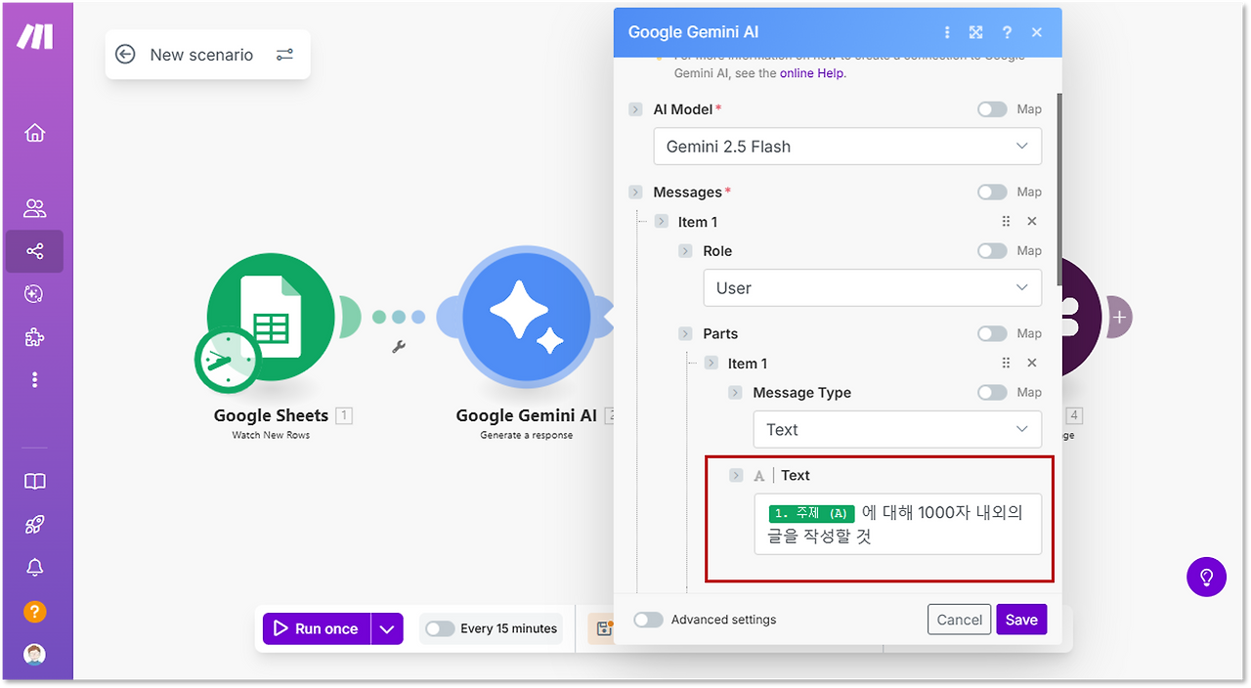Open the clock schedule on Google Sheets

point(227,361)
